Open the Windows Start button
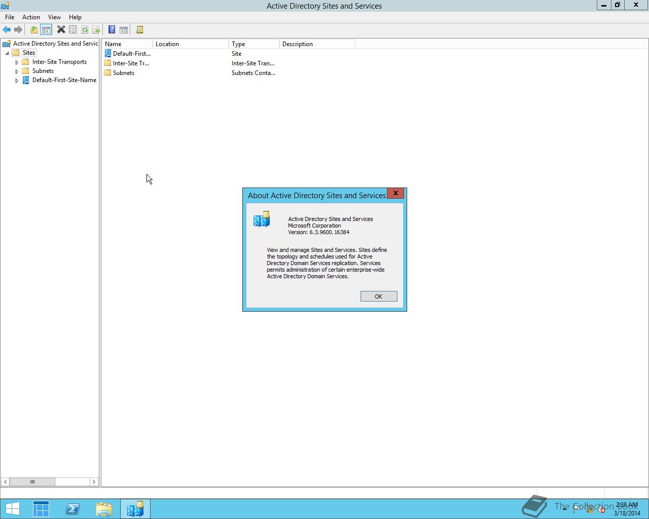This screenshot has height=519, width=649. tap(12, 509)
